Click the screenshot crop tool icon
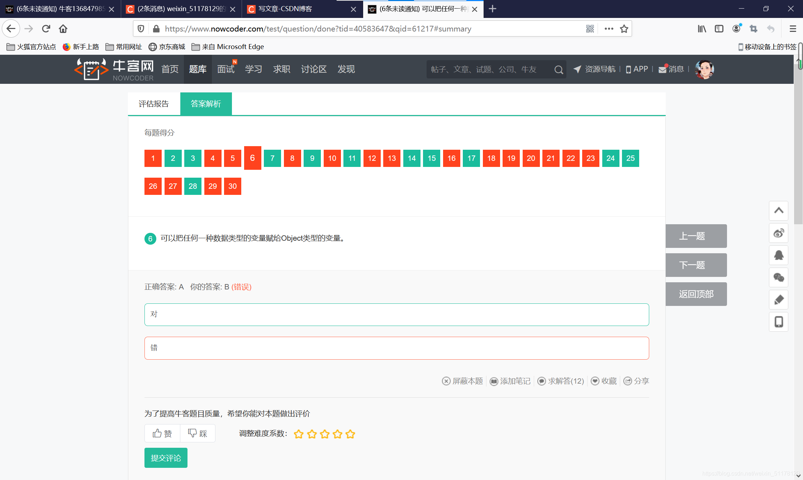Viewport: 803px width, 480px height. [x=754, y=29]
